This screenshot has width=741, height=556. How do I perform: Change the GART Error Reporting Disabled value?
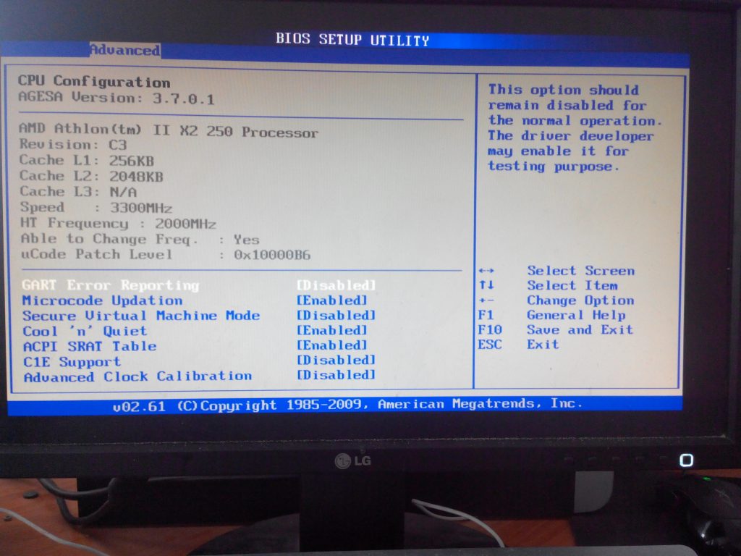[336, 285]
